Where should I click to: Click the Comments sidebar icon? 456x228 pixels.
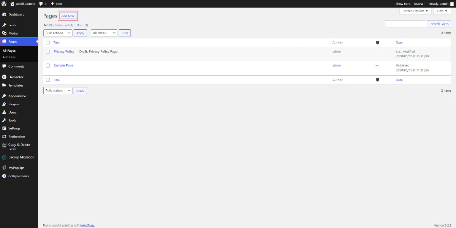coord(5,66)
